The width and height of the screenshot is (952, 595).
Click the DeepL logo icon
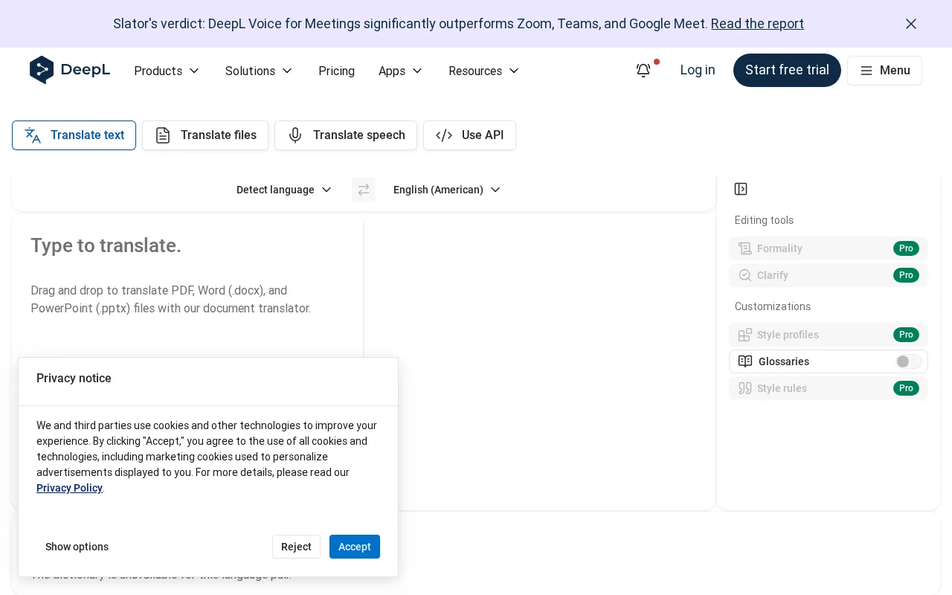click(42, 70)
